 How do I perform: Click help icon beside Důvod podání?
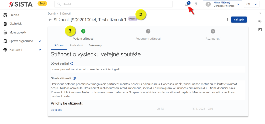coord(72,64)
